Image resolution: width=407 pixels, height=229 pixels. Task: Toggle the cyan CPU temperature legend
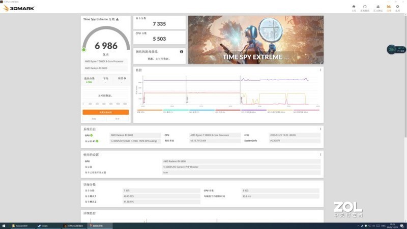(x=176, y=111)
